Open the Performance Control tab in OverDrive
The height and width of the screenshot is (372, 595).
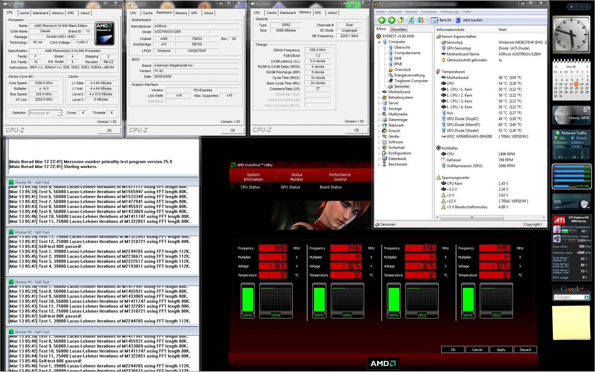point(340,177)
